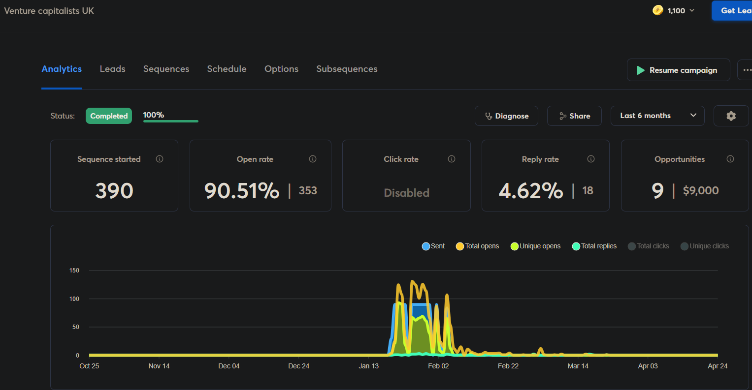
Task: Click the stethoscope icon on Diagnose
Action: (x=489, y=116)
